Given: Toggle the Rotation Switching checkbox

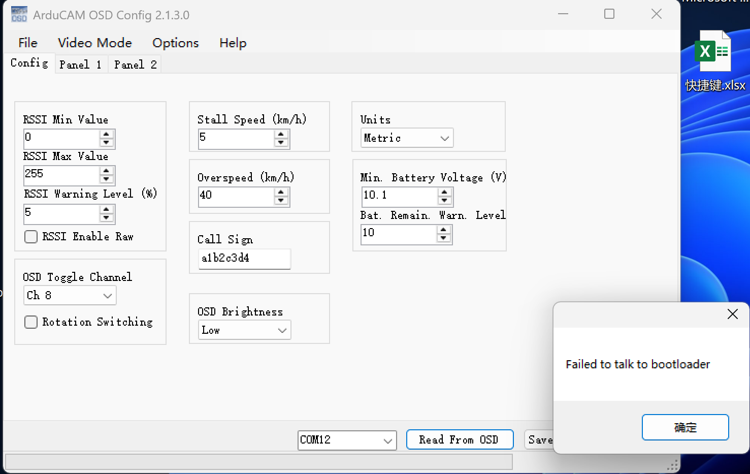Looking at the screenshot, I should 31,322.
